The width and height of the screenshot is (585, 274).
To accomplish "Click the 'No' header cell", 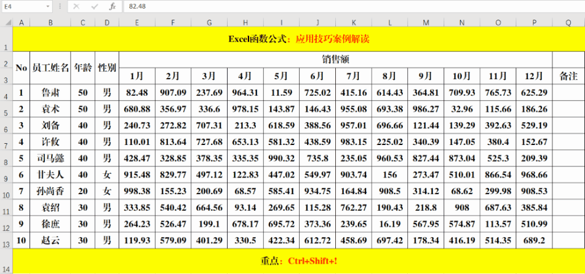I will pos(22,68).
